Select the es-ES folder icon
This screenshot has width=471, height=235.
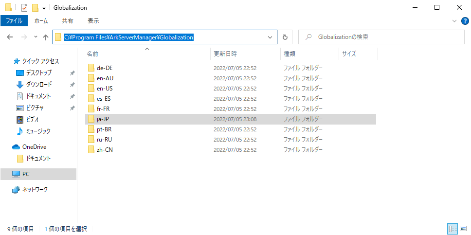pos(91,99)
